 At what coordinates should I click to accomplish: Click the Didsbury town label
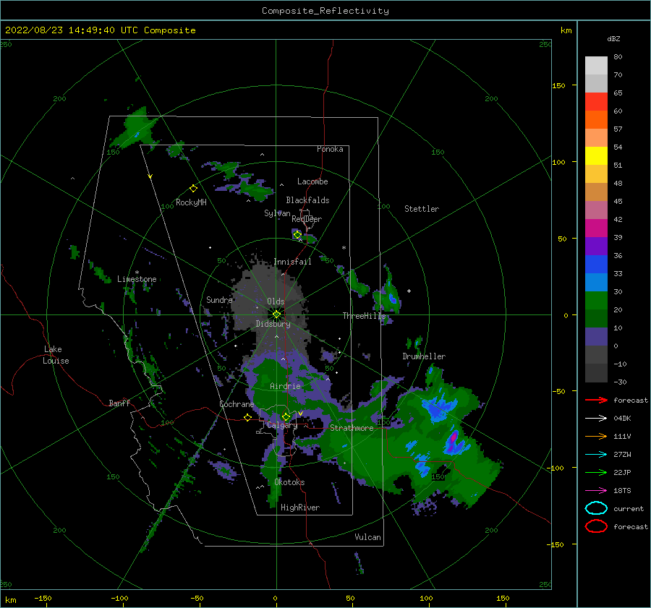273,324
